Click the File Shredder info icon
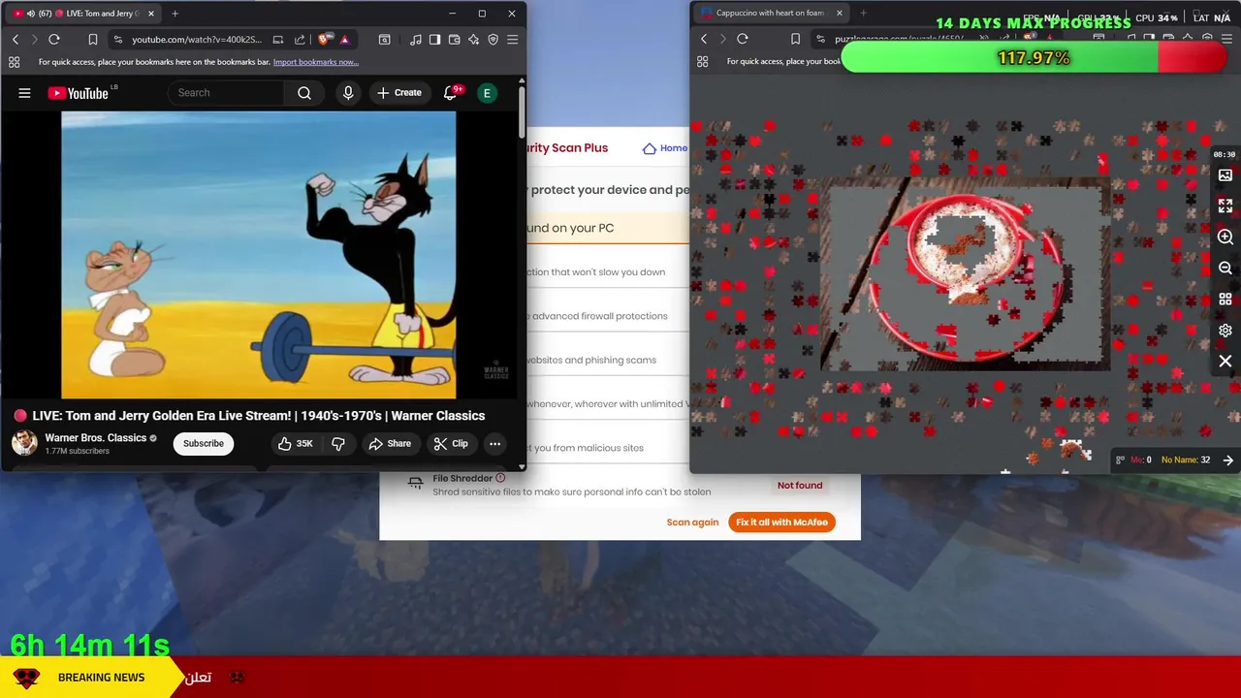Viewport: 1241px width, 698px height. (500, 478)
